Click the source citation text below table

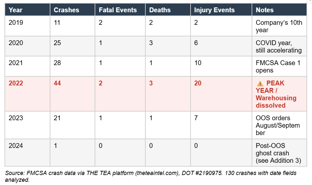click(151, 176)
